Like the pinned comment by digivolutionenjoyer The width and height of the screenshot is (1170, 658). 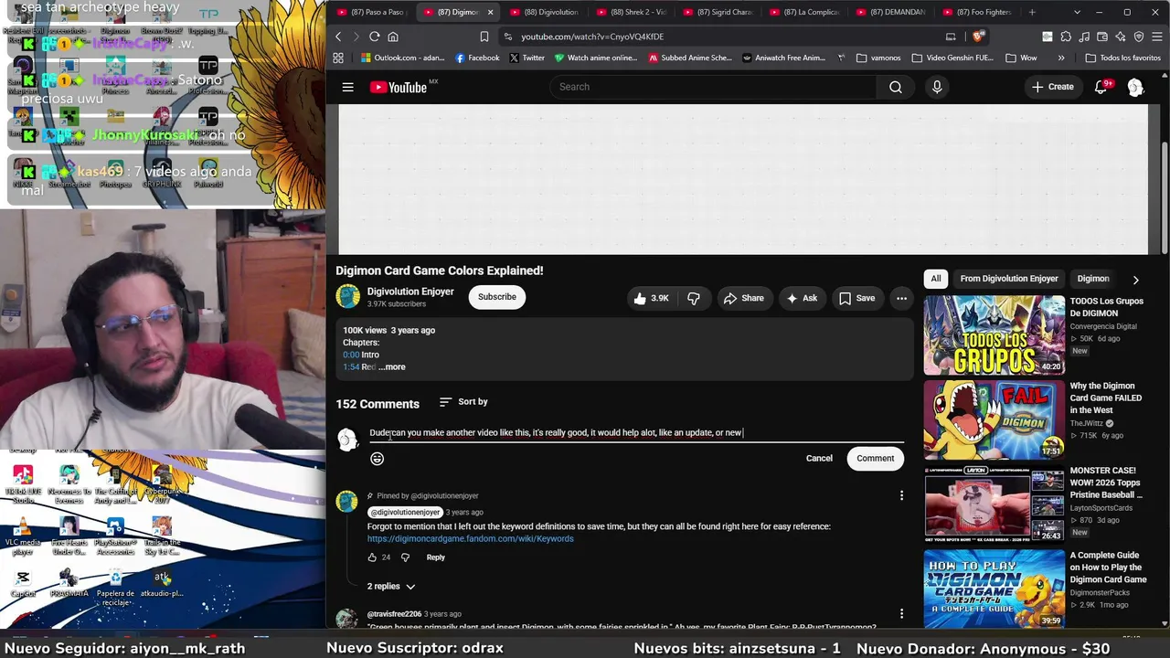(x=372, y=557)
